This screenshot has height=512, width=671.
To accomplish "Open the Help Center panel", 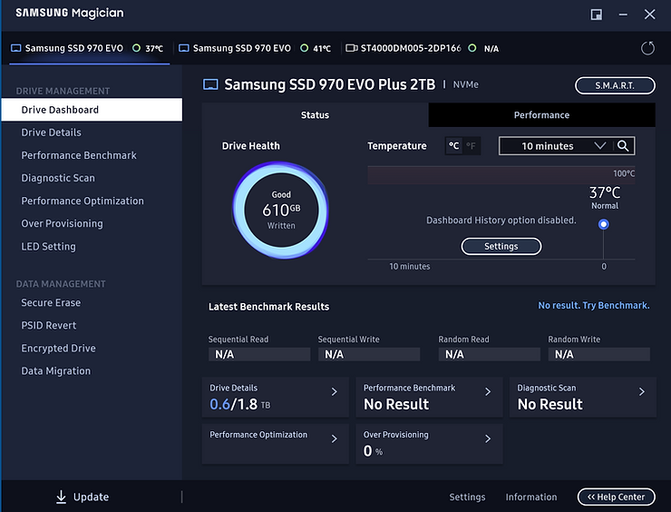I will [616, 497].
